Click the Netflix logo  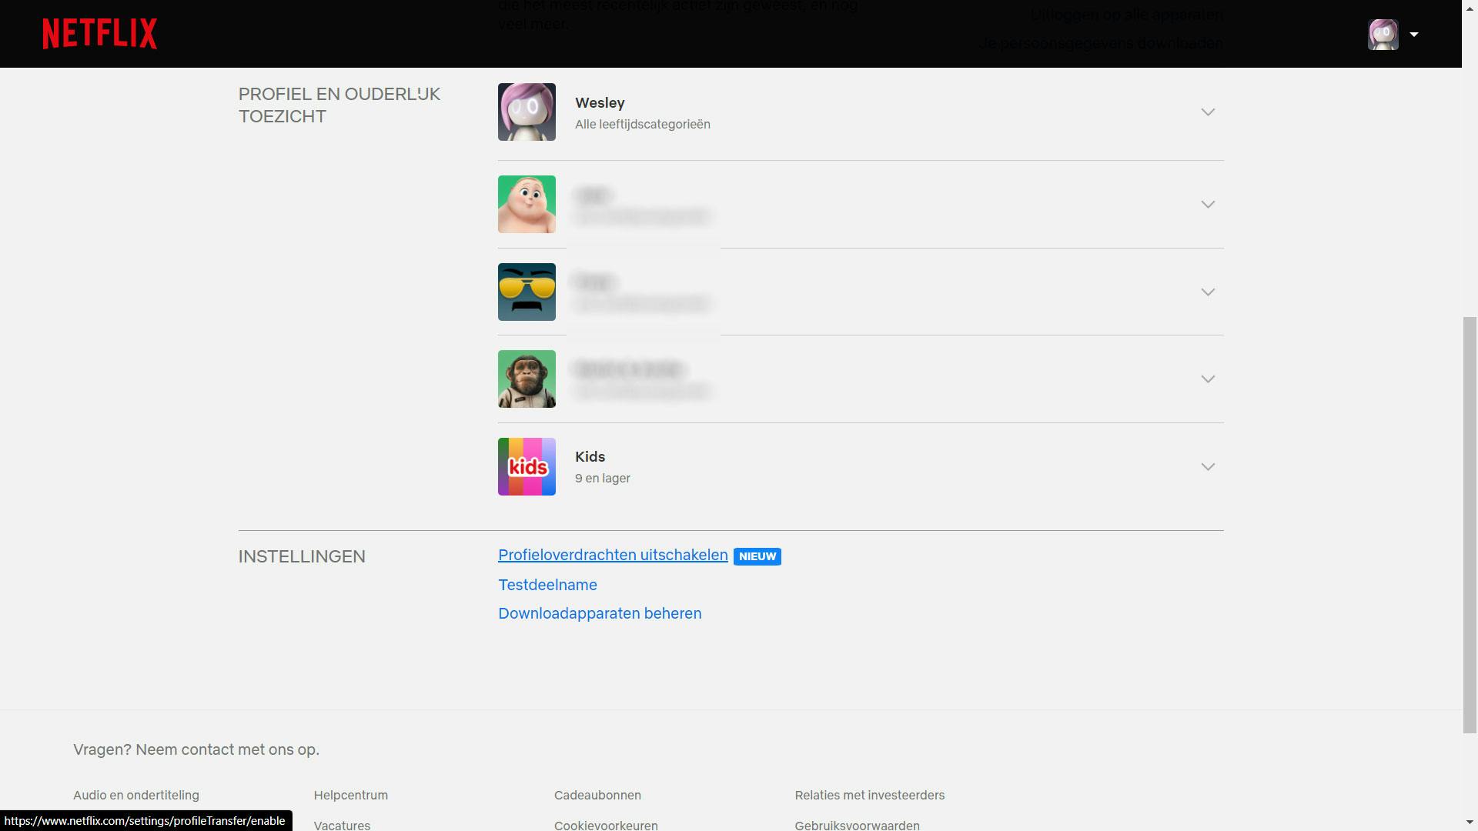99,34
